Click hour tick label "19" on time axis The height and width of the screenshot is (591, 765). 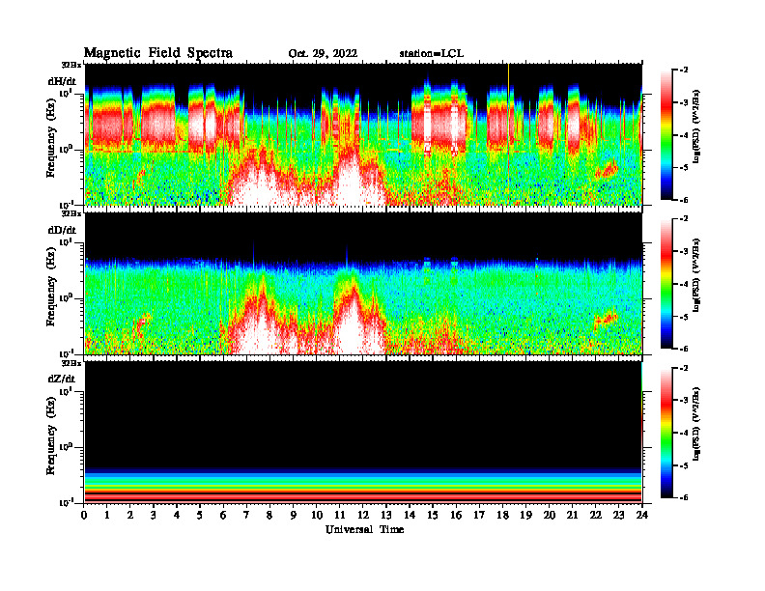(x=525, y=516)
